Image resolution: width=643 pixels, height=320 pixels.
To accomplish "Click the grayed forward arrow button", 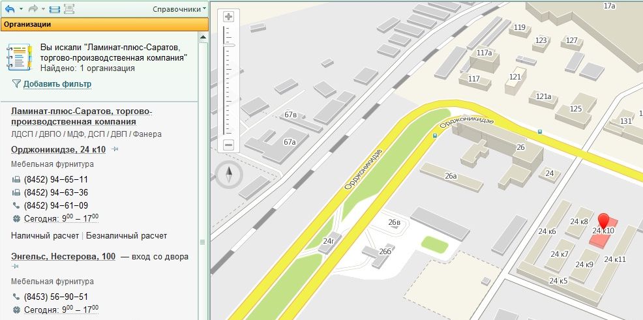I will 33,9.
